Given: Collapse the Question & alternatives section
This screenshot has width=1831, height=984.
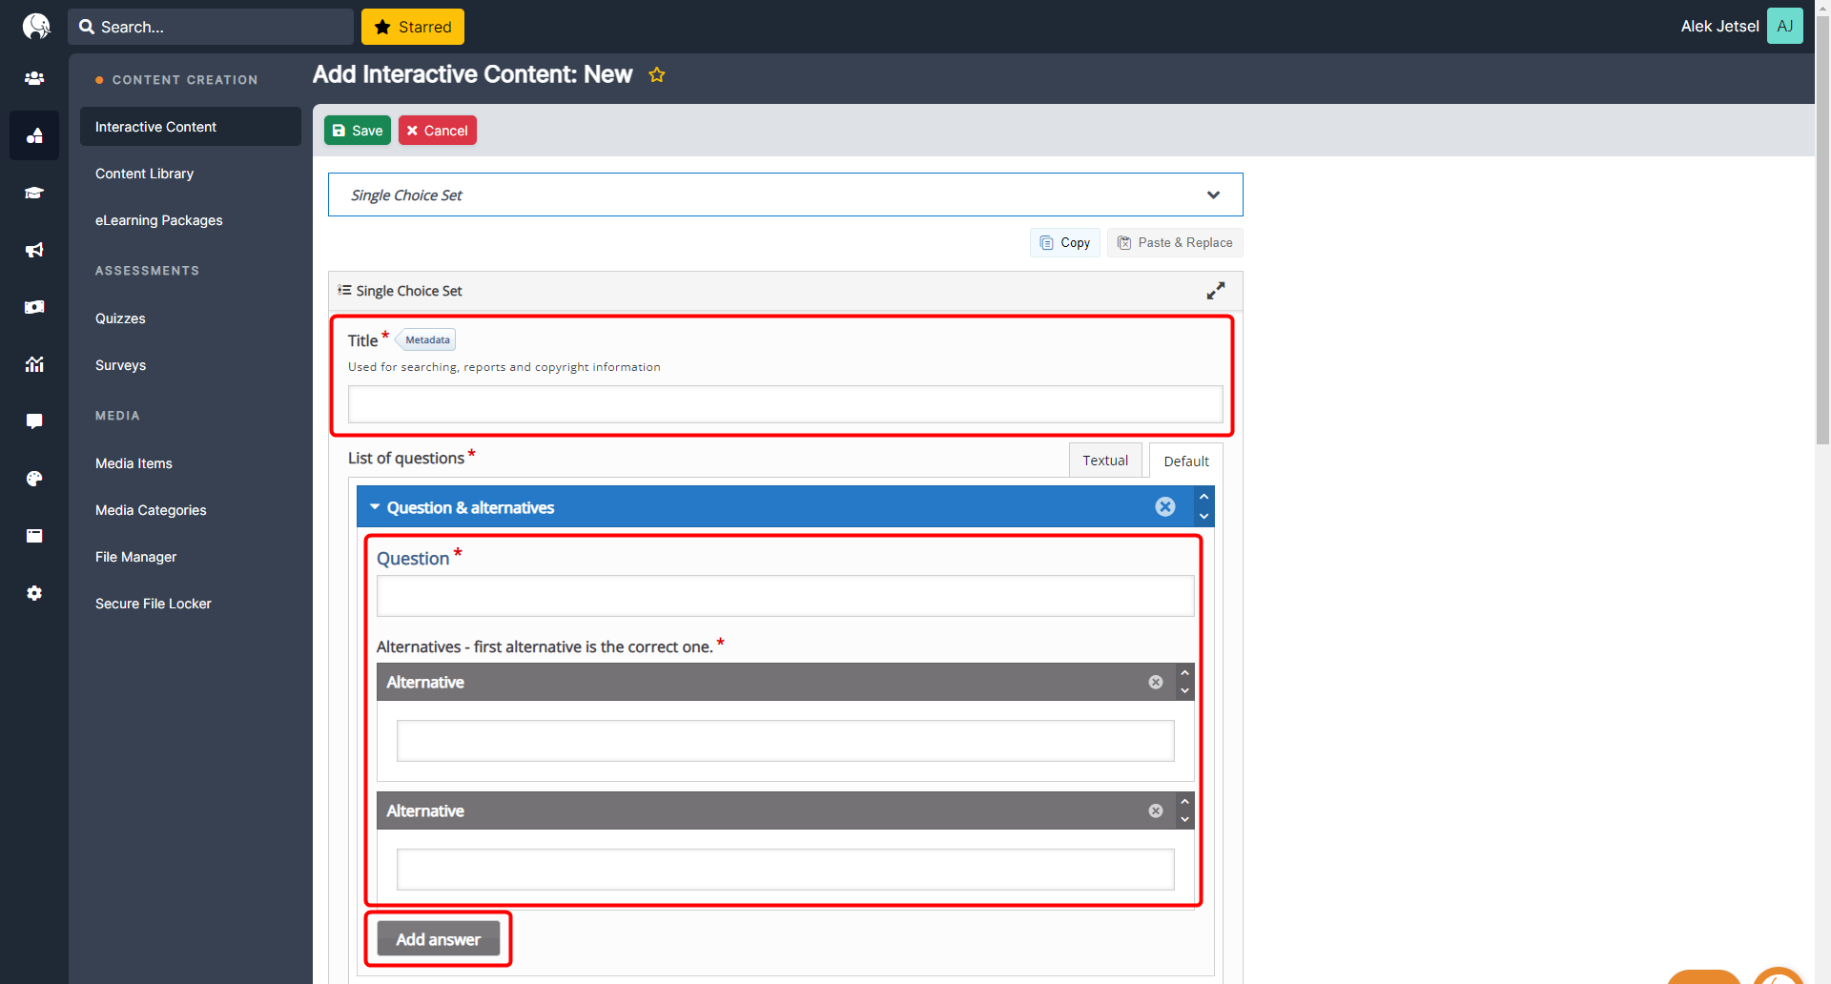Looking at the screenshot, I should pos(375,507).
